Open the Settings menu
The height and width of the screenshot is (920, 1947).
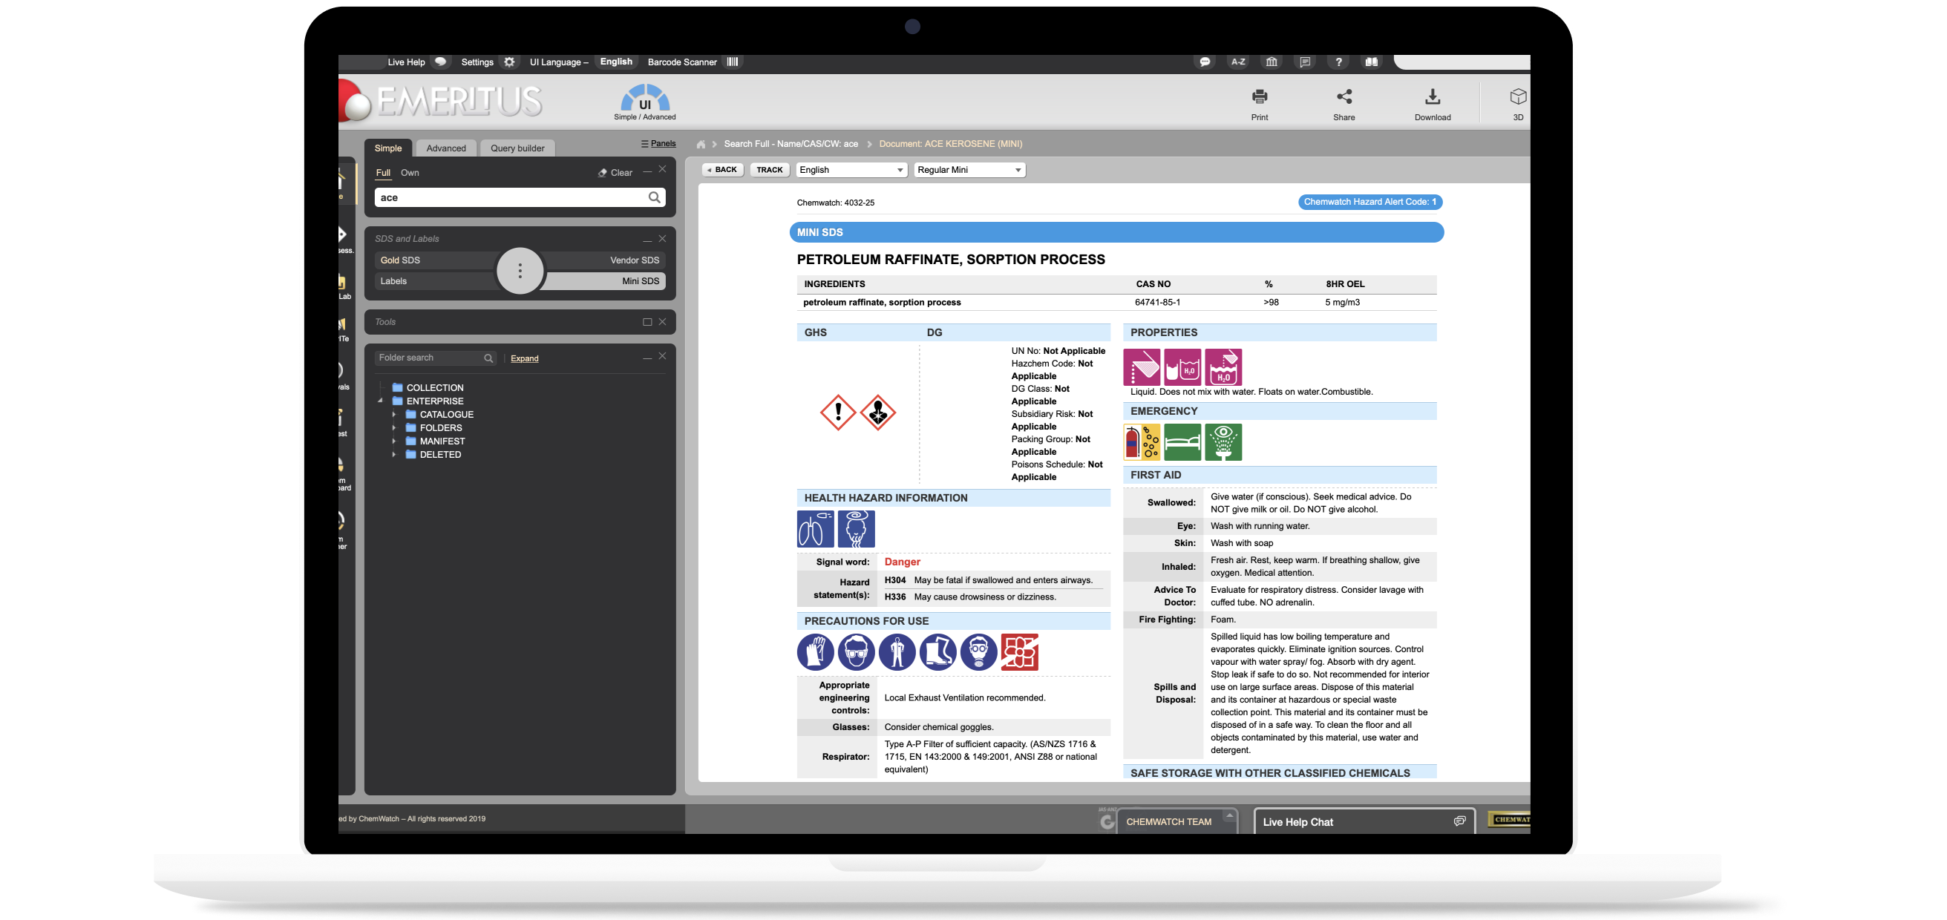[477, 62]
